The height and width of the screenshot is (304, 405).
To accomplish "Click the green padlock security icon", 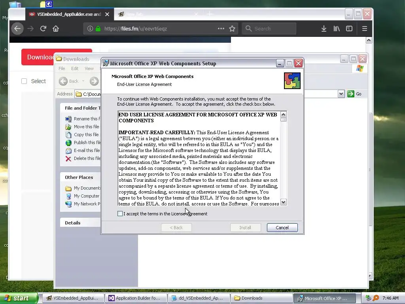I will click(x=98, y=28).
